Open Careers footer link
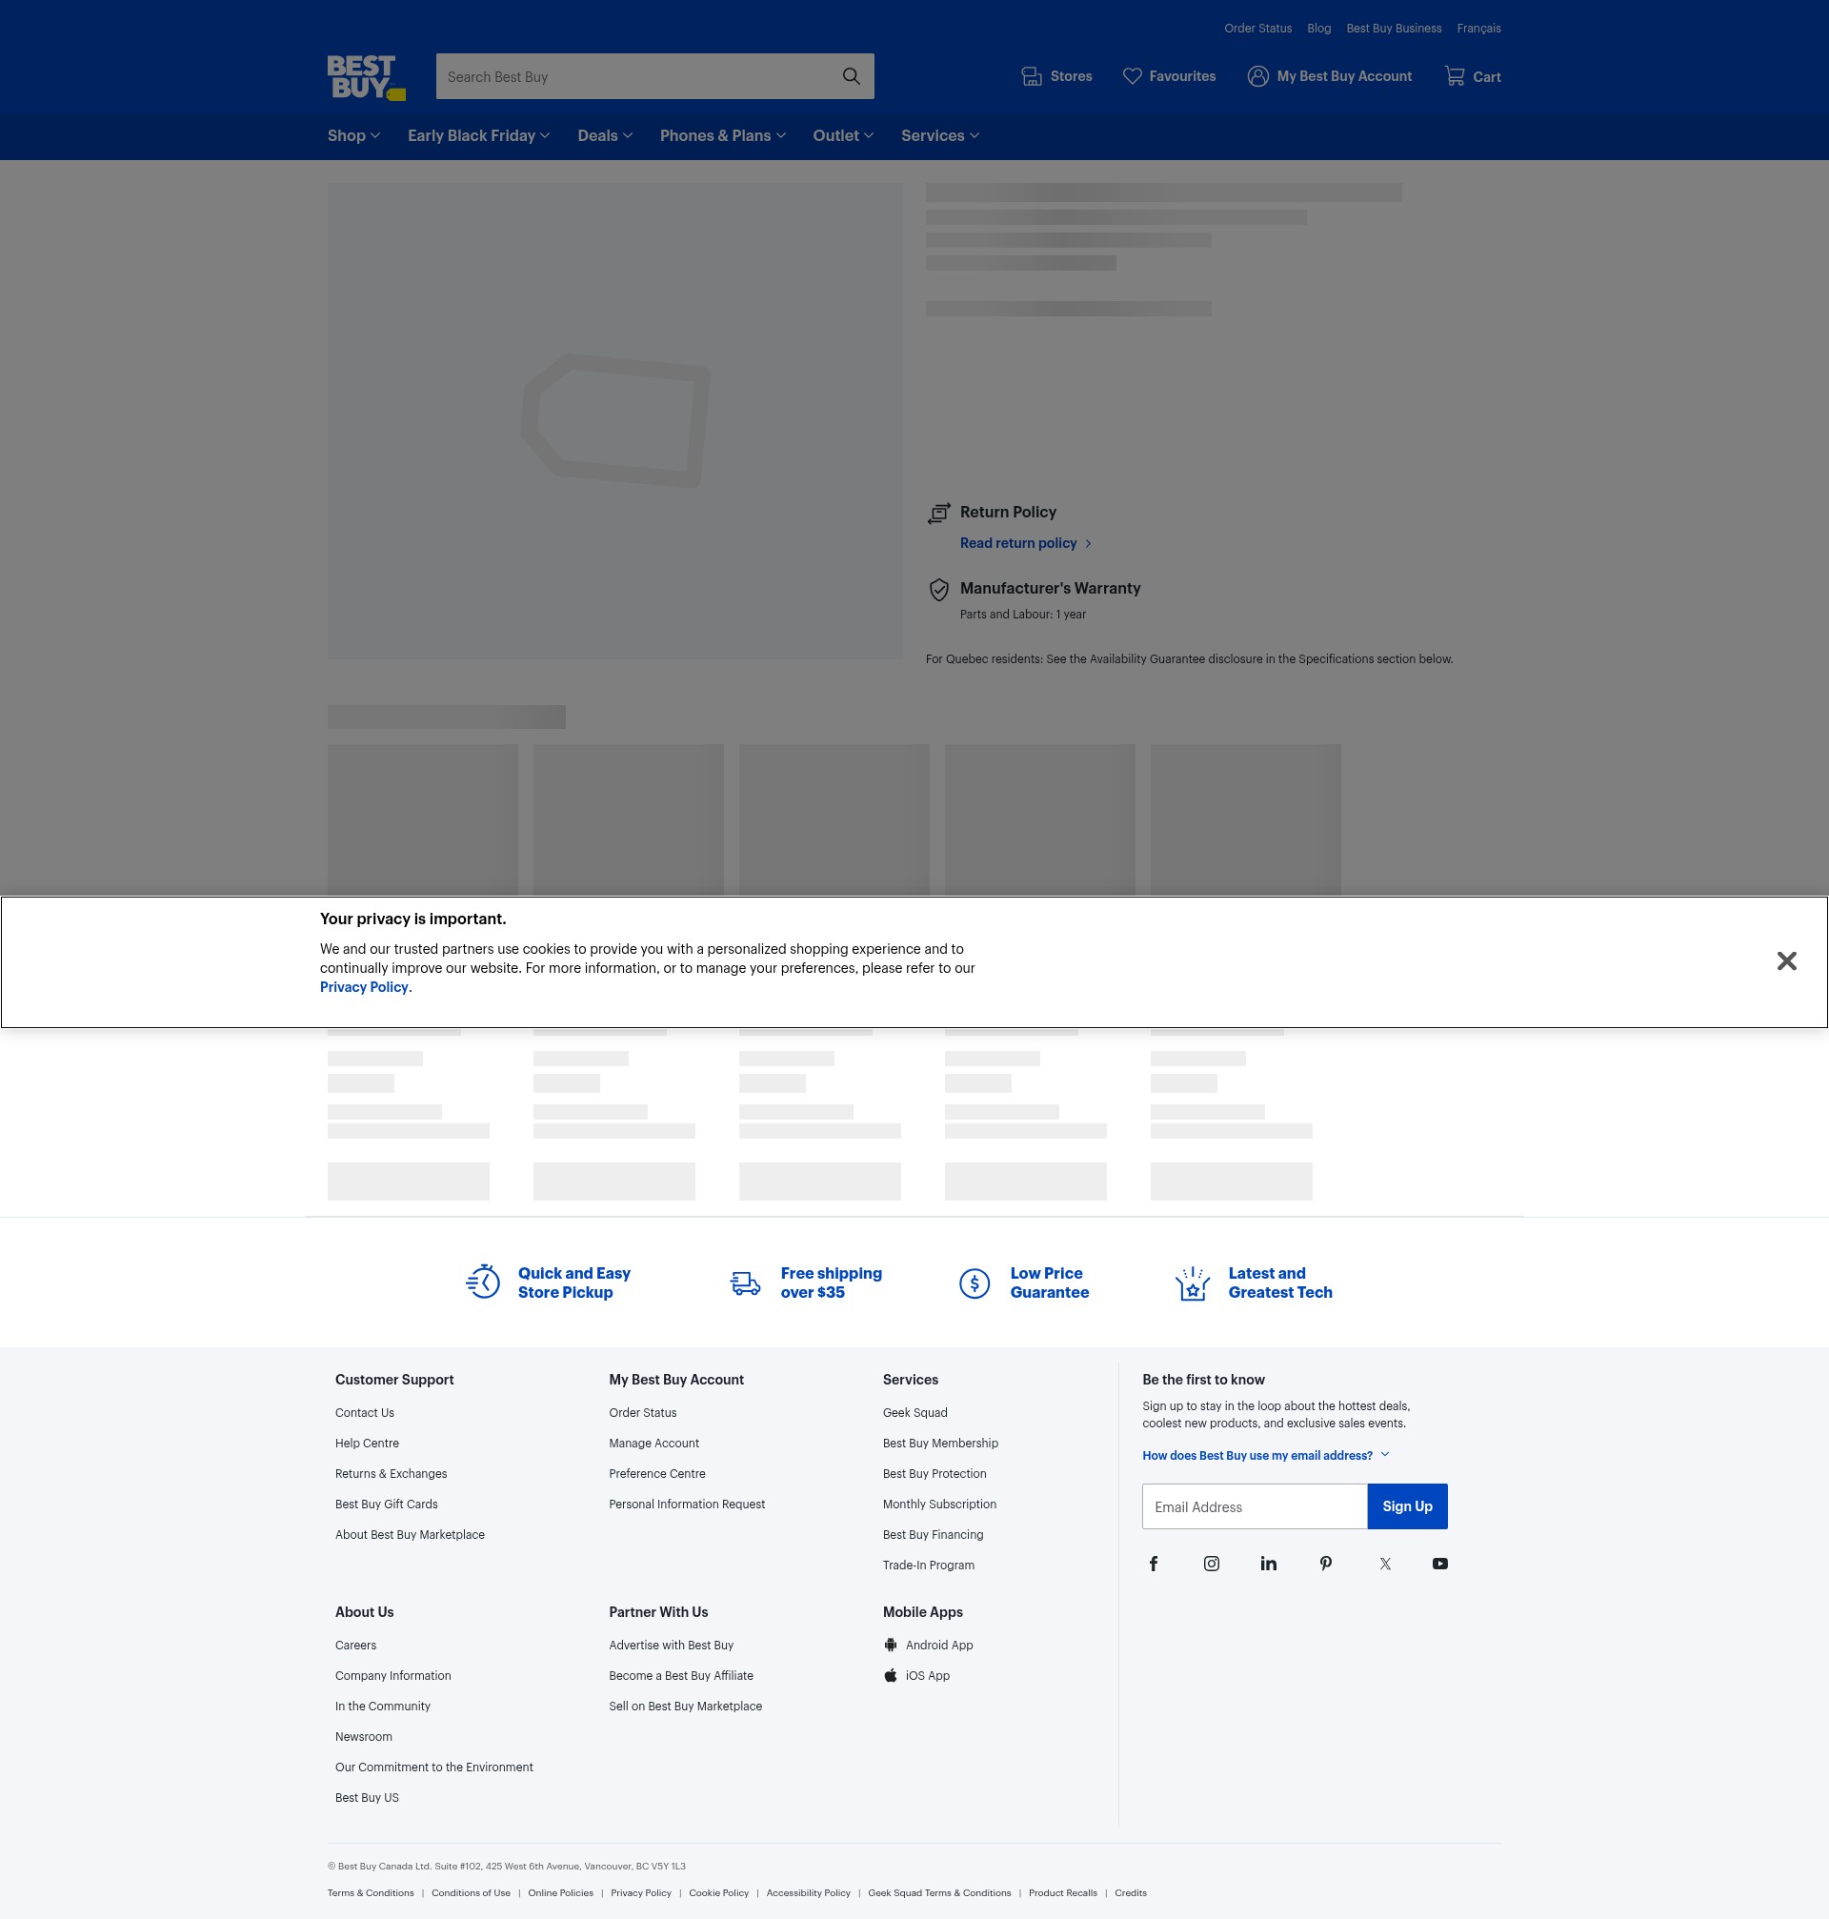The height and width of the screenshot is (1919, 1829). click(x=355, y=1645)
